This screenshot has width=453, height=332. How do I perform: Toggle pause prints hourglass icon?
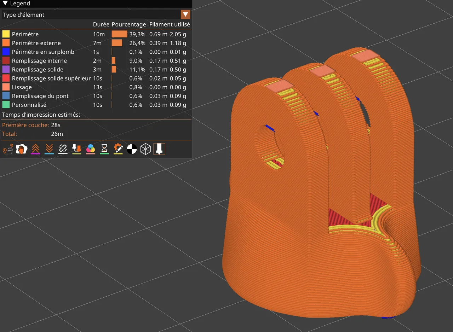click(104, 149)
